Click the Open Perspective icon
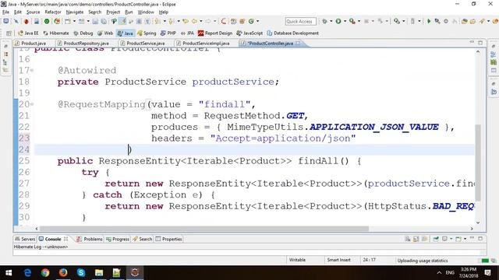The height and width of the screenshot is (280, 499). pos(9,33)
